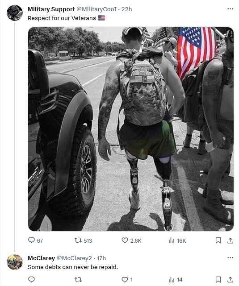Open the veteran photo in full view
Viewport: 239px width, 286px height.
tap(131, 129)
